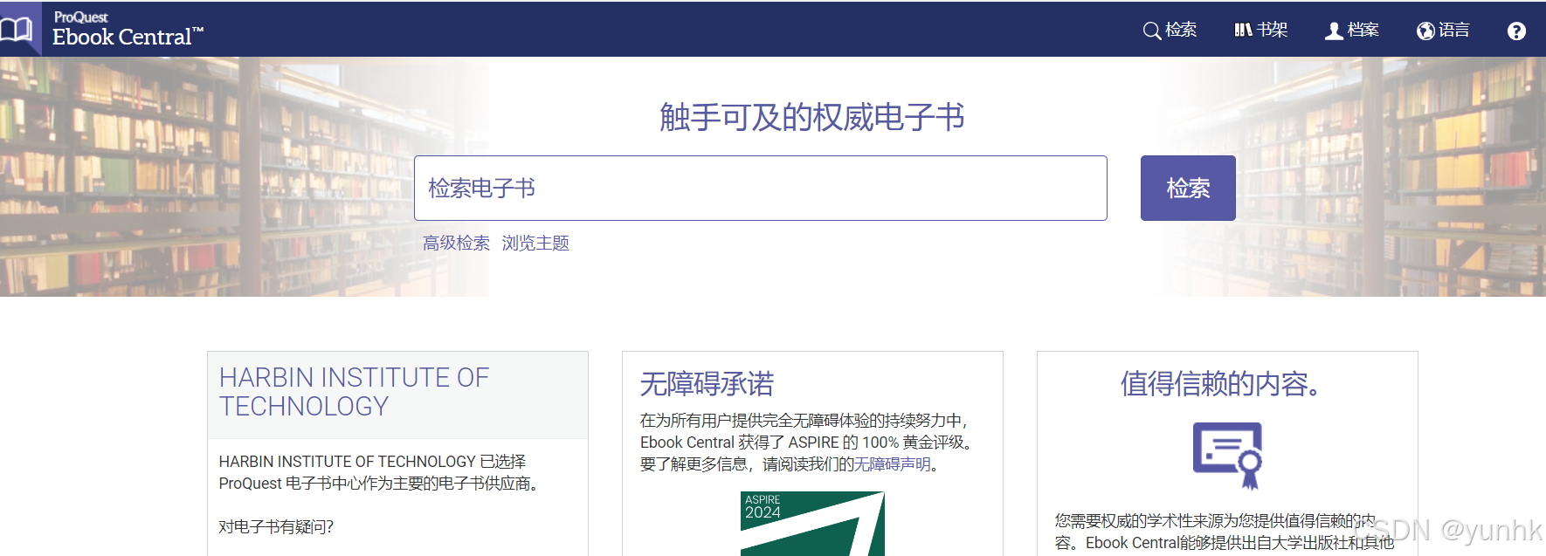This screenshot has width=1546, height=556.
Task: Click the bookshelf books icon
Action: pos(1243,31)
